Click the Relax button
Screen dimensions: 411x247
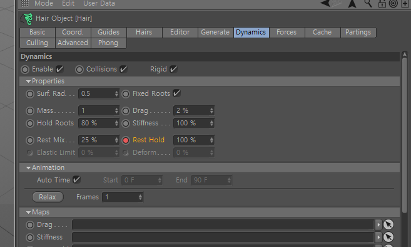tap(48, 197)
